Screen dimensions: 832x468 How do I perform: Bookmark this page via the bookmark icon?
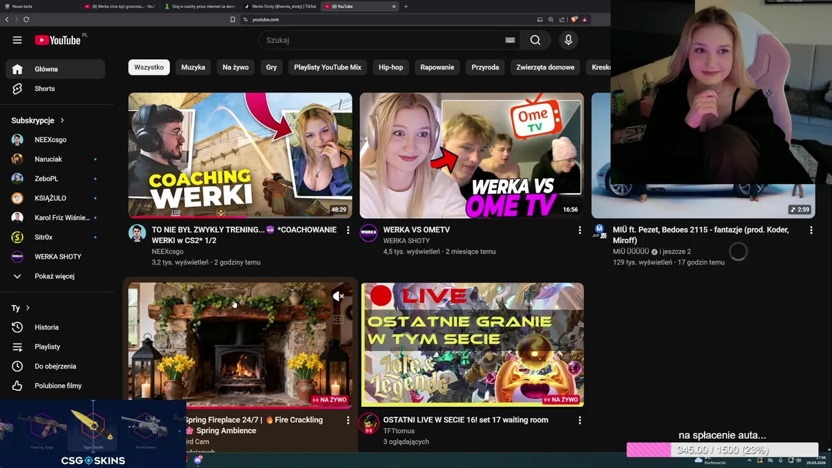pyautogui.click(x=233, y=19)
